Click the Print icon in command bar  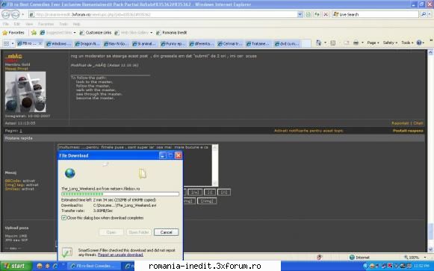click(356, 43)
